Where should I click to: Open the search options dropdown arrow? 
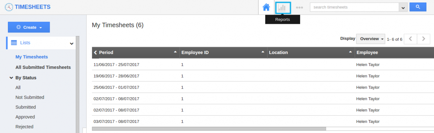point(403,8)
